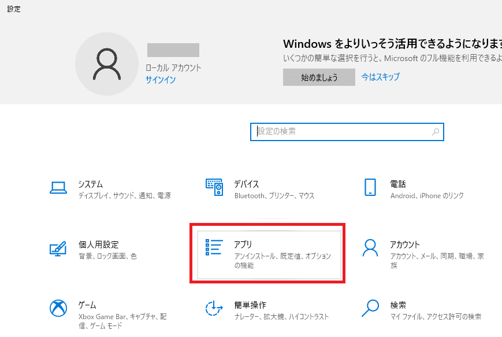Click the 今はスキップ link
The image size is (502, 337).
tap(380, 77)
